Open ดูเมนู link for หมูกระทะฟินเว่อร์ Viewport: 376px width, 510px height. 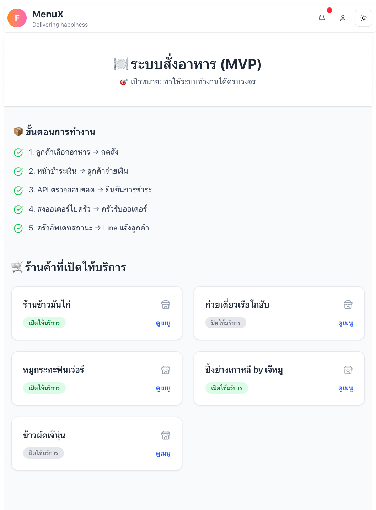[163, 388]
